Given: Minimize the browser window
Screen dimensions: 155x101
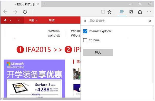Looking at the screenshot, I should pos(130,4).
